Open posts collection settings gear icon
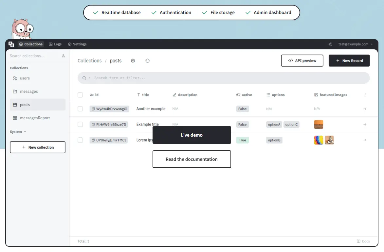The image size is (384, 252). 133,60
